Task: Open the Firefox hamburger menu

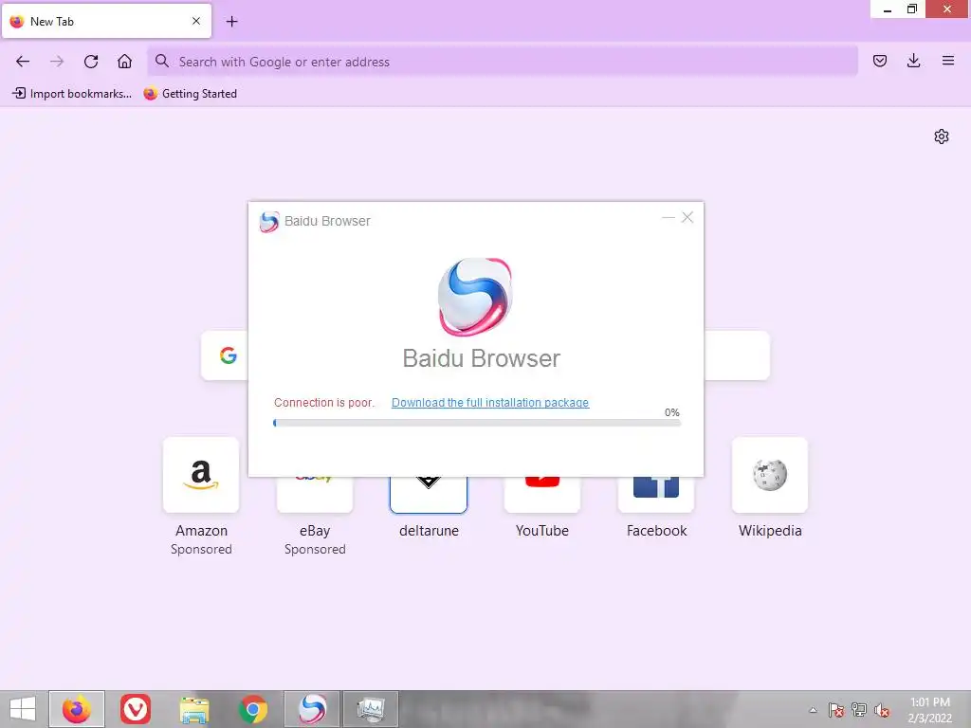Action: coord(948,61)
